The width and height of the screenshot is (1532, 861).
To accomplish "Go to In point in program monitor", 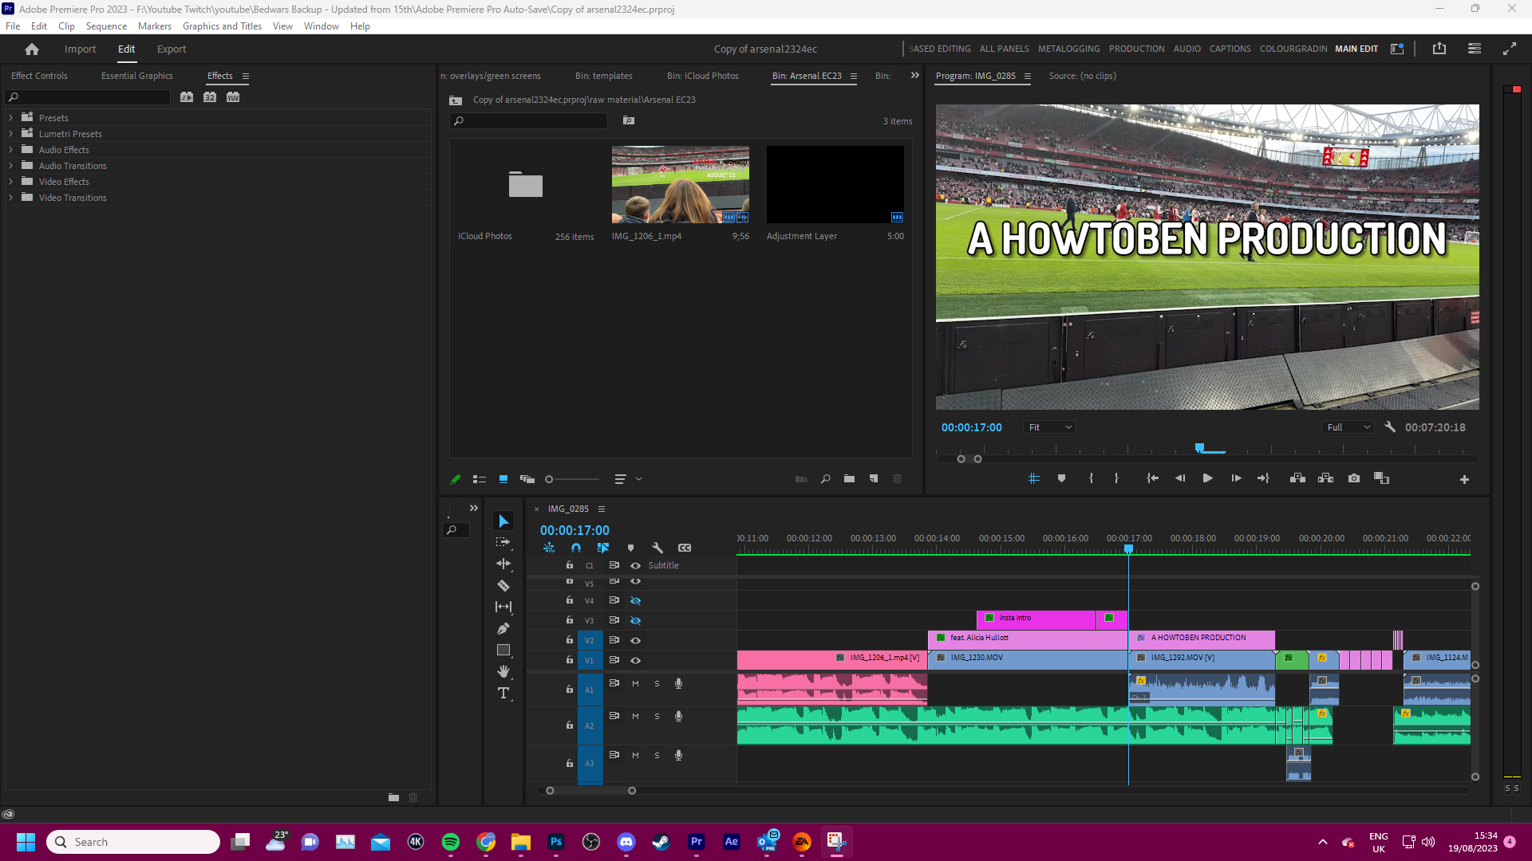I will tap(1152, 478).
